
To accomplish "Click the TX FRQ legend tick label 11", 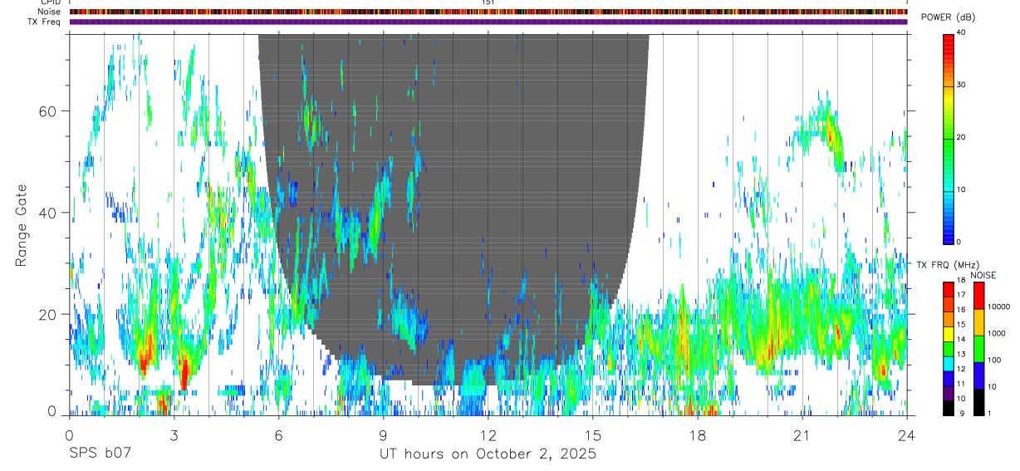I will [x=962, y=384].
